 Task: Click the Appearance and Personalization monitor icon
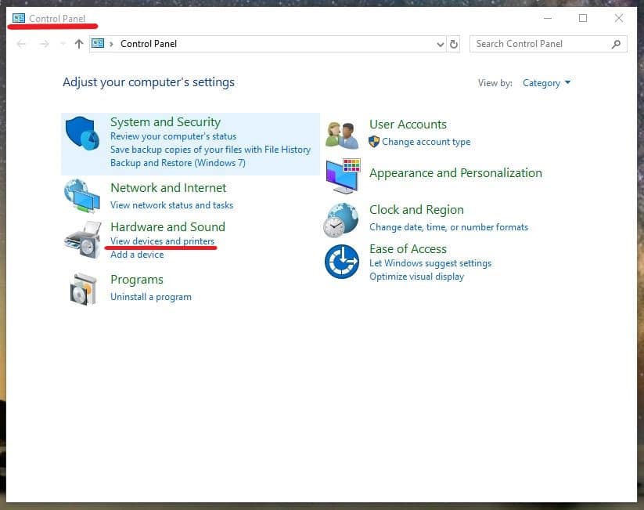(342, 175)
